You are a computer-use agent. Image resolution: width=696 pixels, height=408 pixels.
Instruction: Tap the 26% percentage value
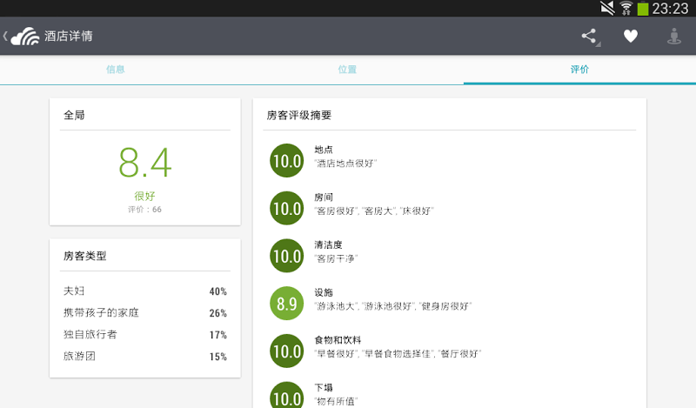point(218,313)
